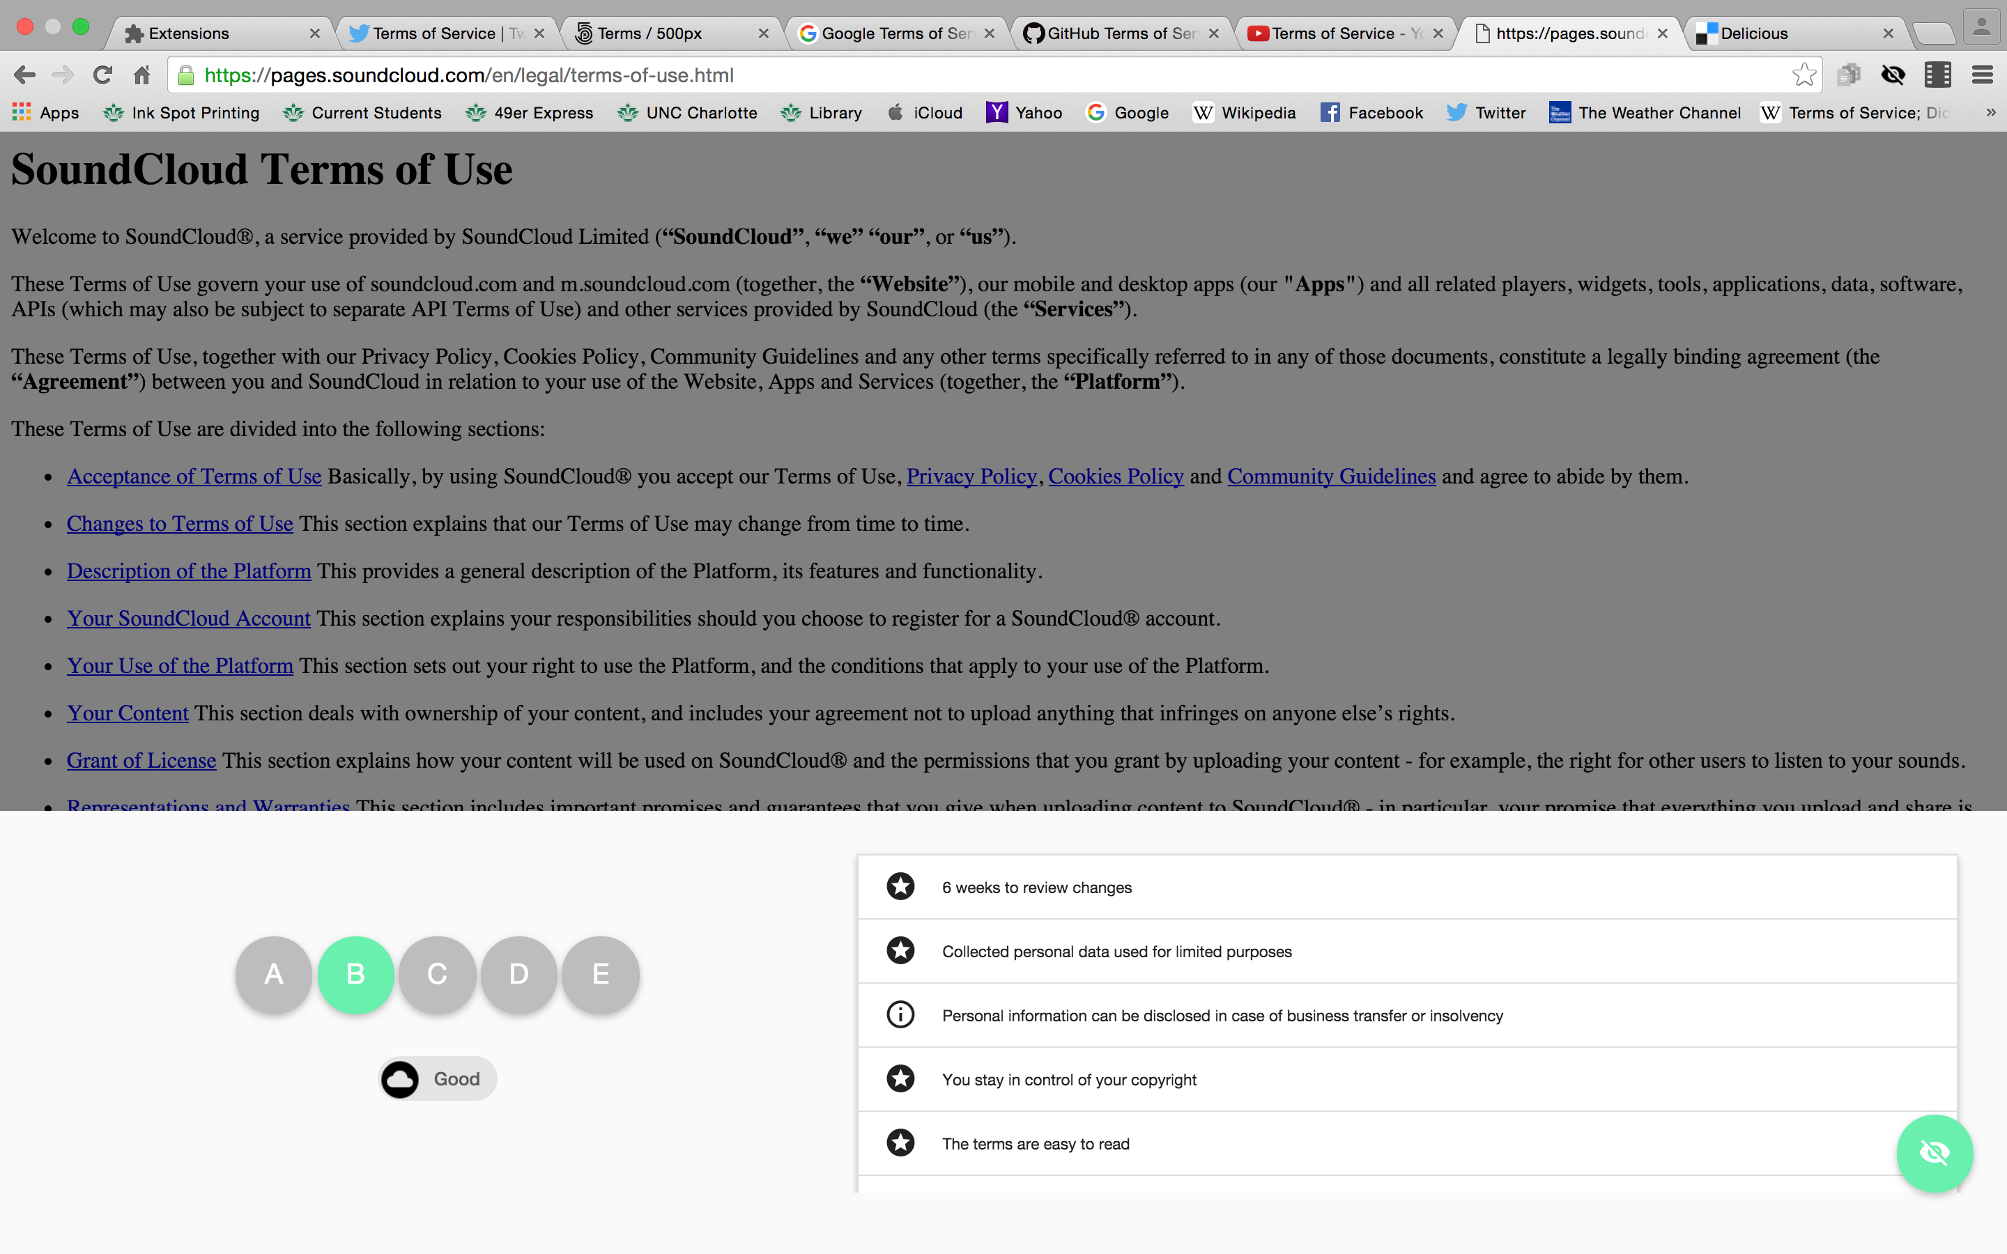This screenshot has width=2007, height=1254.
Task: Click the star icon beside '6 weeks to review changes'
Action: (x=900, y=887)
